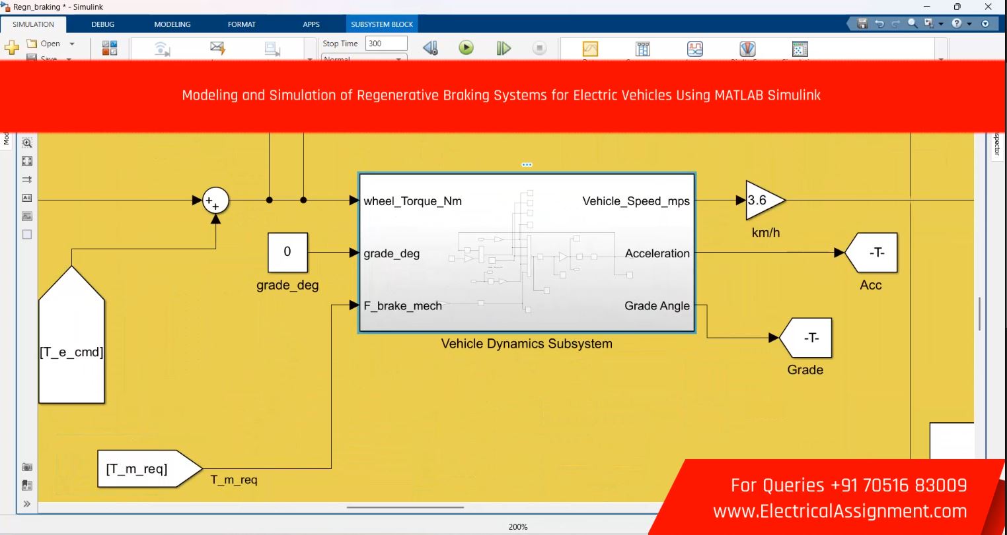This screenshot has width=1007, height=535.
Task: Click the Step Back button
Action: [x=430, y=48]
